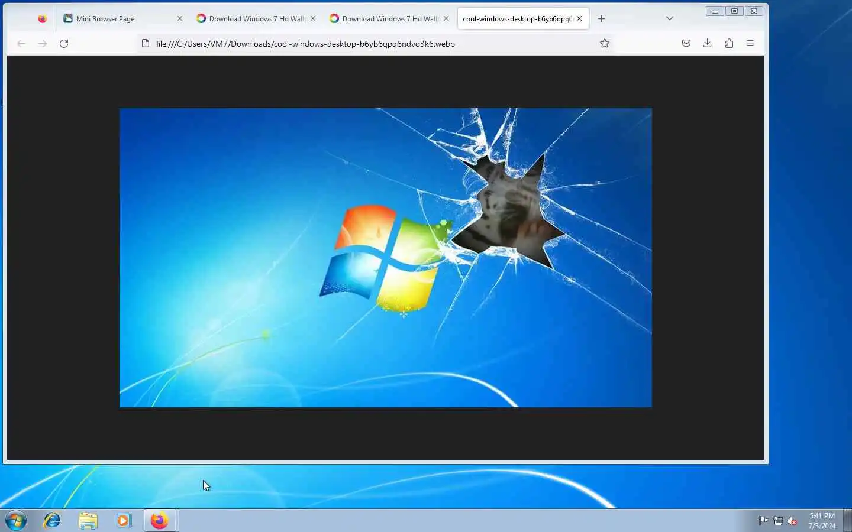Save page to Pocket

point(686,43)
